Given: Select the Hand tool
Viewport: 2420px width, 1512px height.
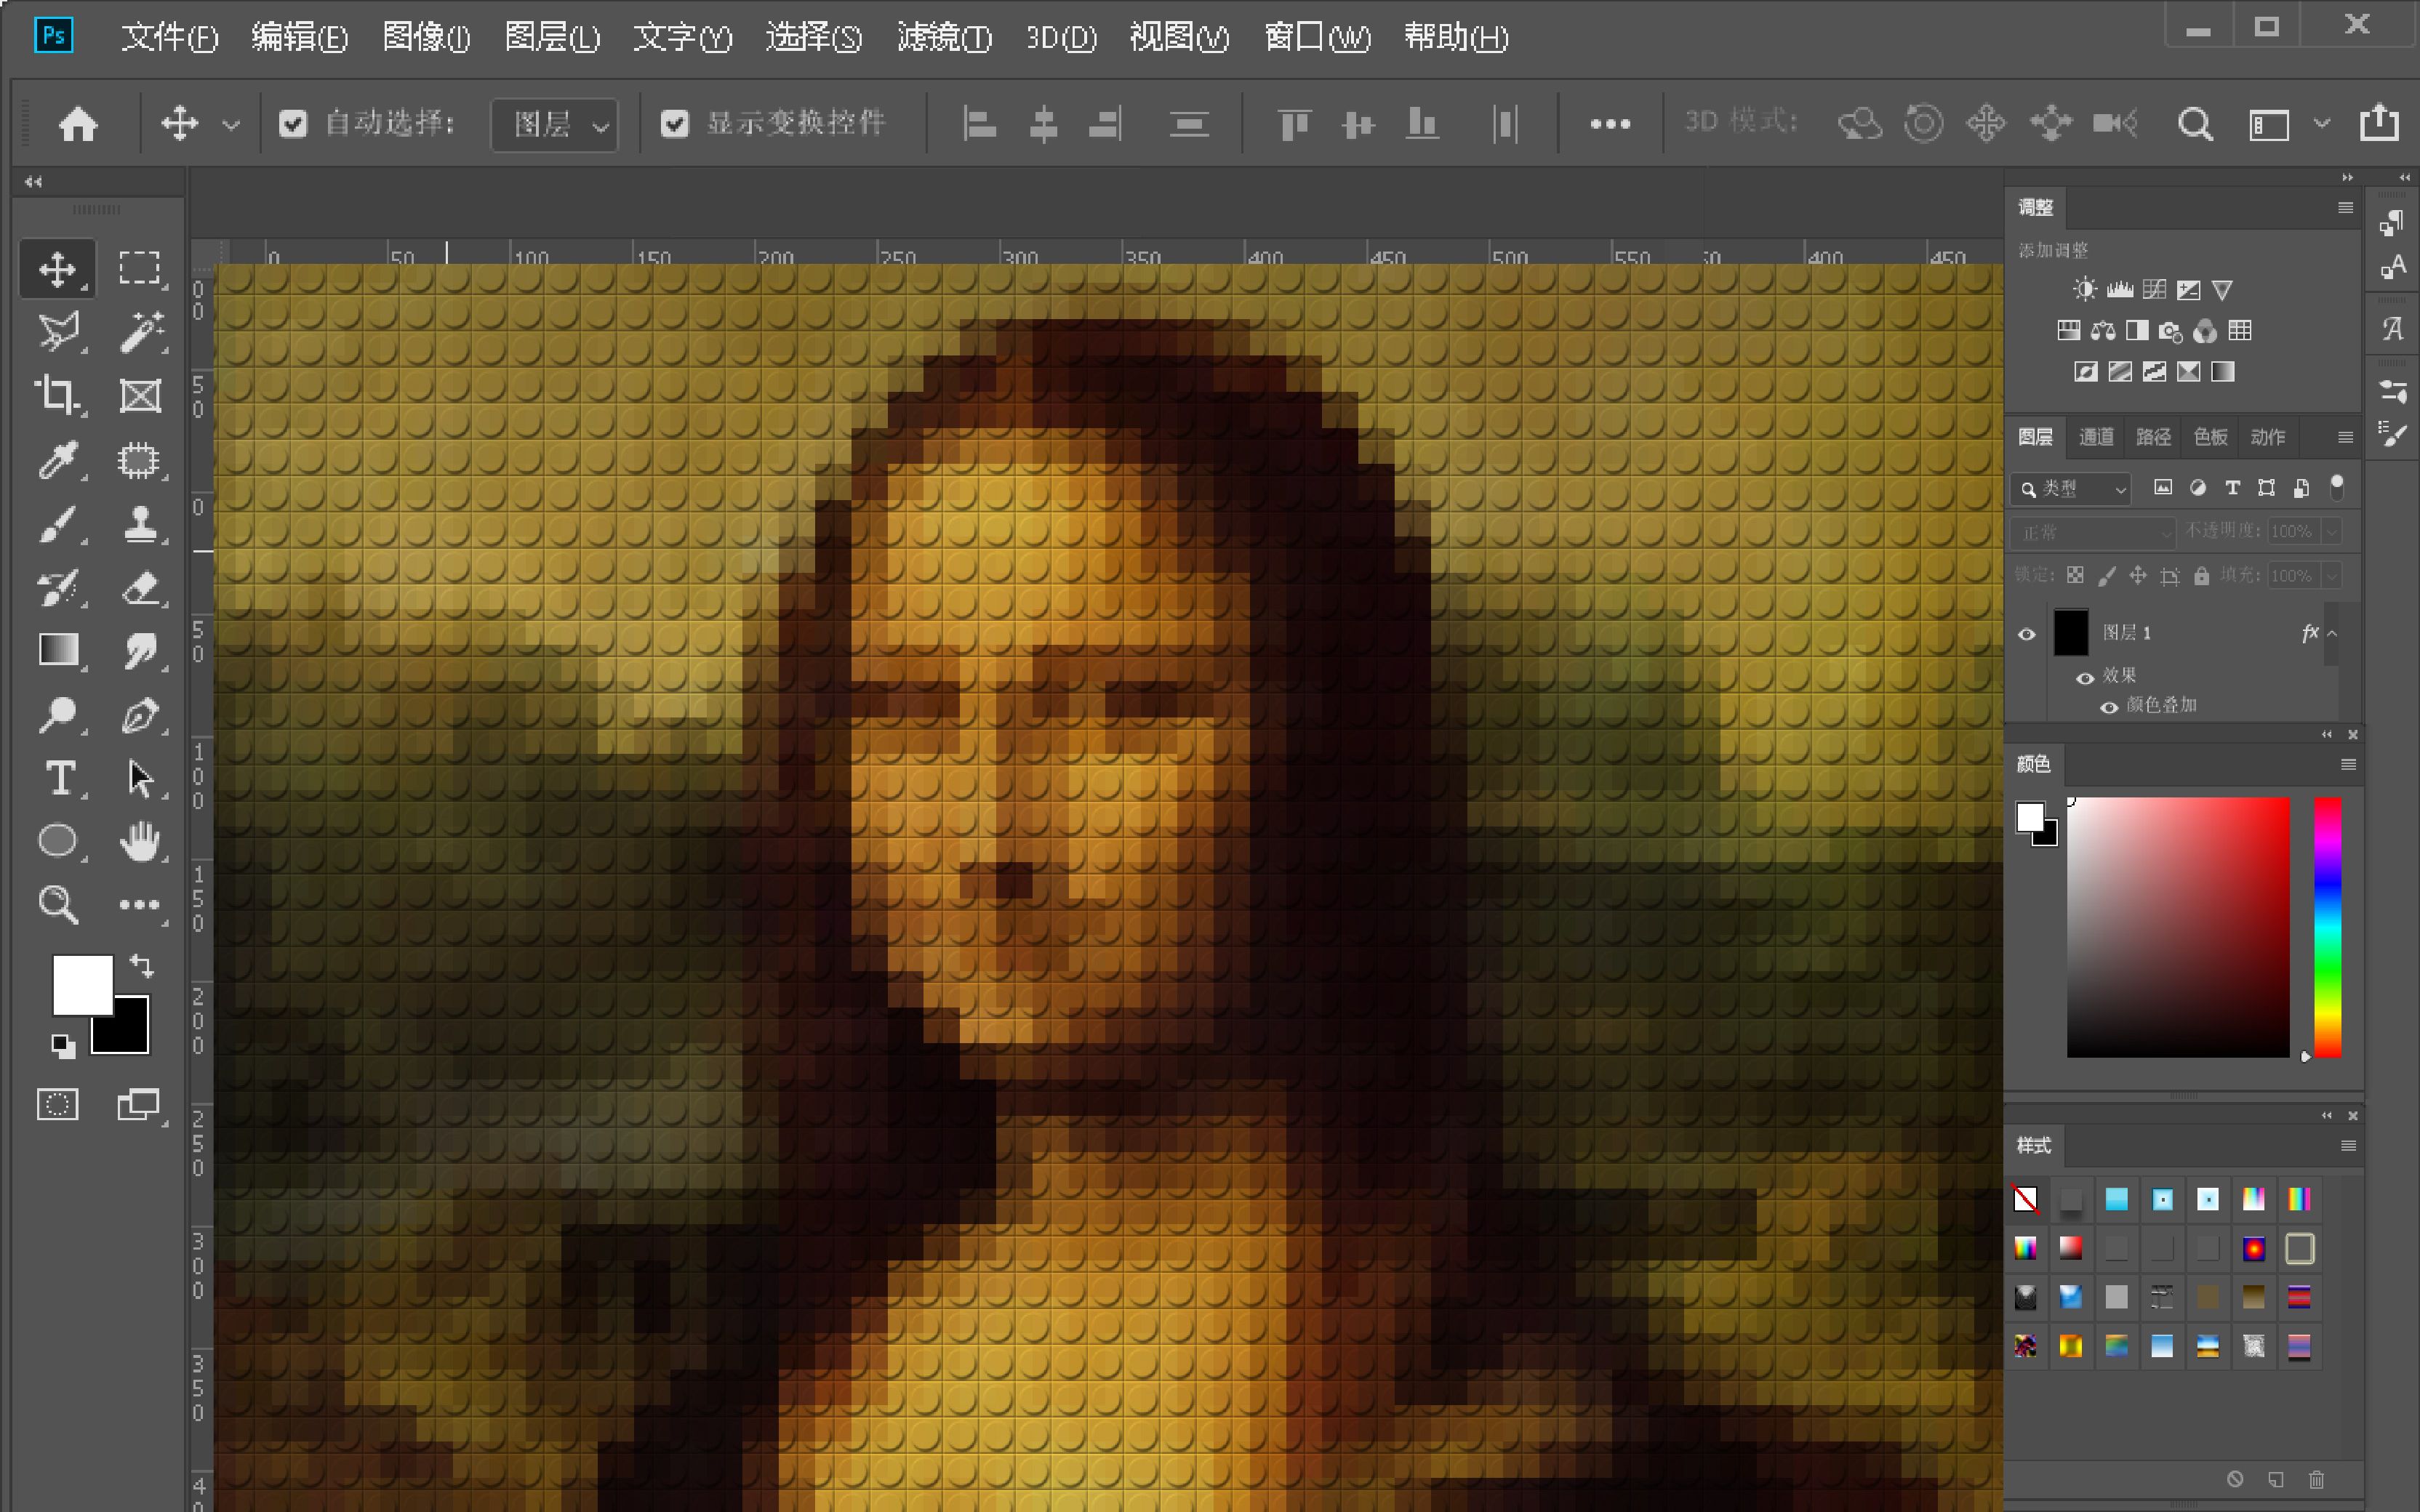Looking at the screenshot, I should point(139,841).
